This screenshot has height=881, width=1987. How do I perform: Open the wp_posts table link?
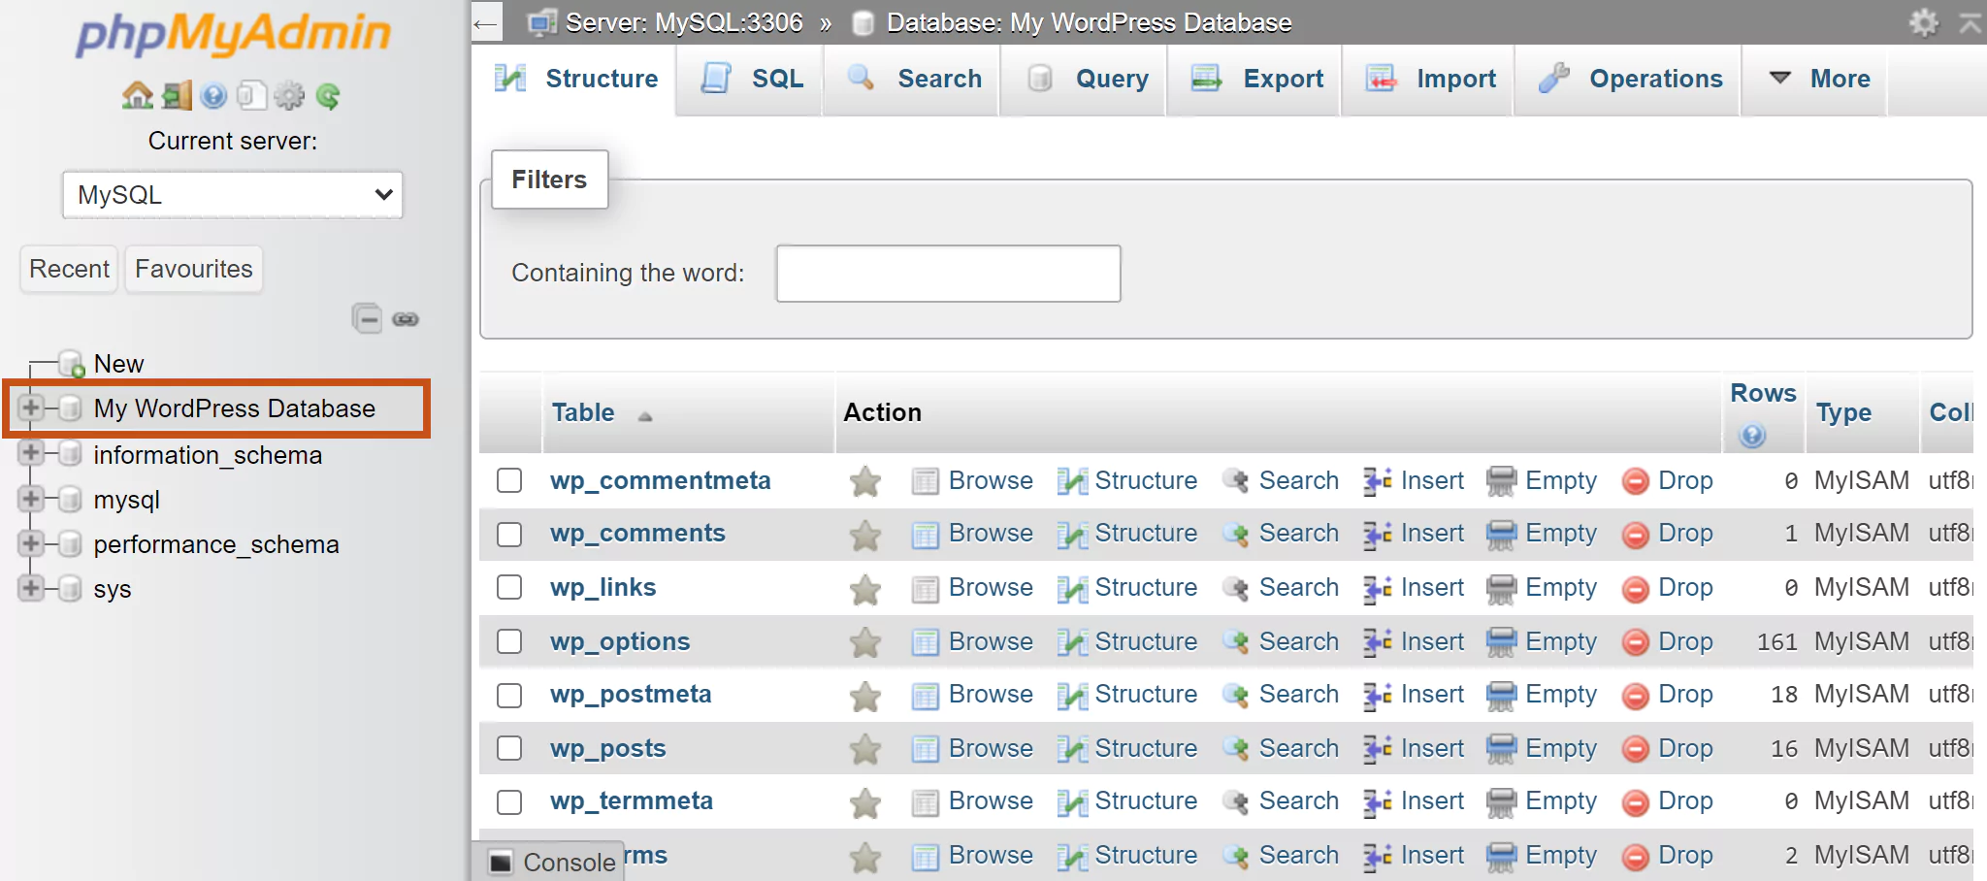coord(608,748)
